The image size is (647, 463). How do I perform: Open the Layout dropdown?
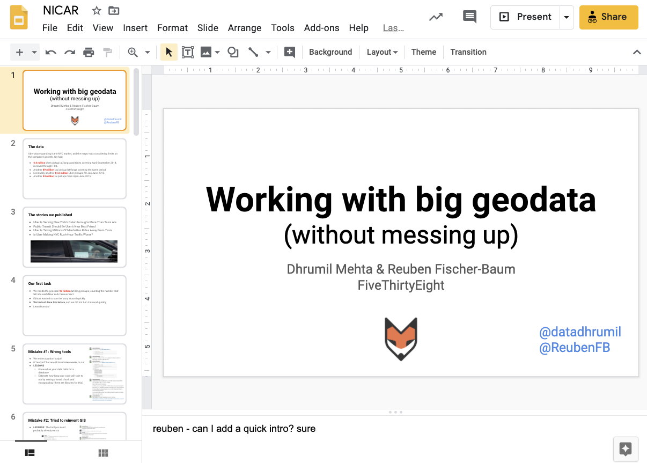(382, 52)
